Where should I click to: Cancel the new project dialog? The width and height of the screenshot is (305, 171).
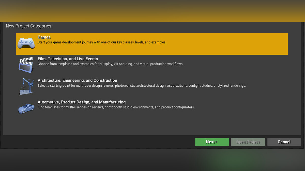pyautogui.click(x=284, y=142)
